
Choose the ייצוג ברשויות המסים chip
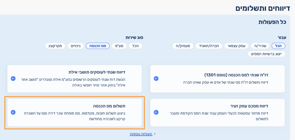[266, 54]
